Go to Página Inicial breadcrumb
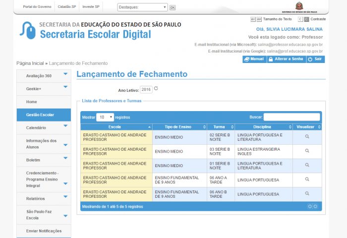Image resolution: width=347 pixels, height=238 pixels. click(x=30, y=63)
